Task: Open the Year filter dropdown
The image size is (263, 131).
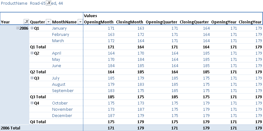Action: pyautogui.click(x=27, y=22)
